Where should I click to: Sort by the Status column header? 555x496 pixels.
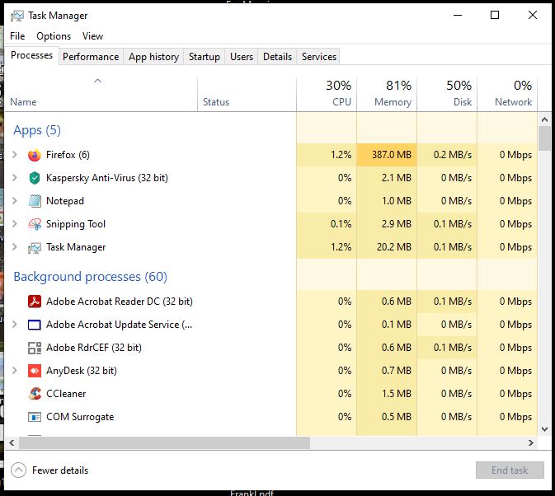(247, 95)
